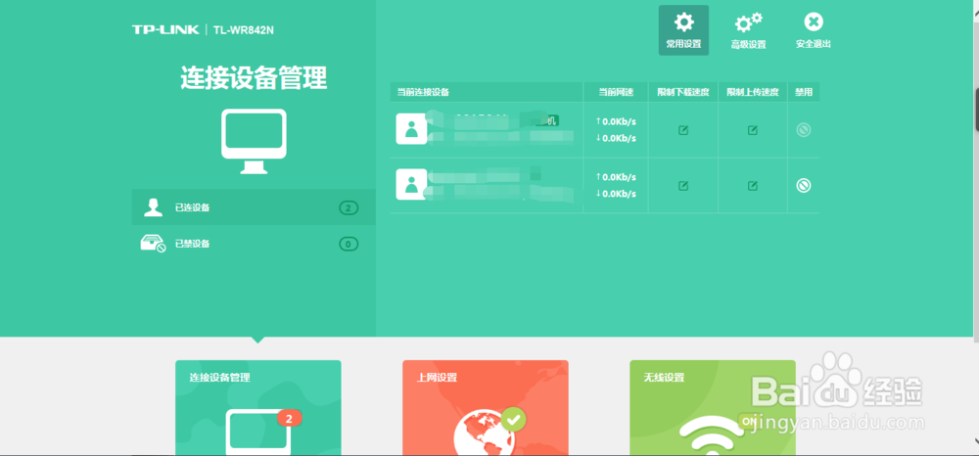Click the dimmed block icon for first device
Screen dimensions: 979x456
tap(804, 130)
